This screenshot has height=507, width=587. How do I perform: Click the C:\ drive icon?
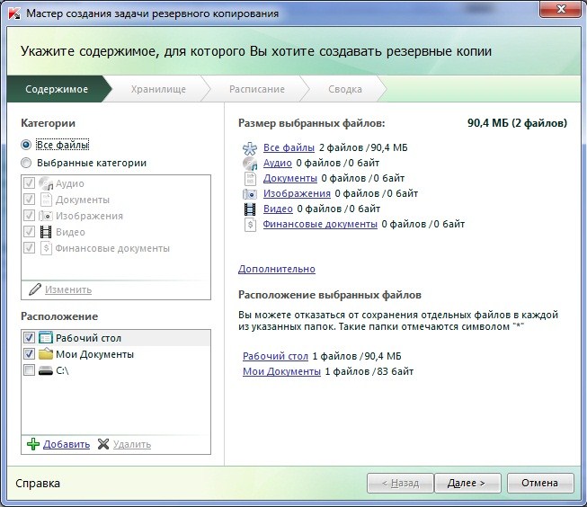(x=46, y=370)
